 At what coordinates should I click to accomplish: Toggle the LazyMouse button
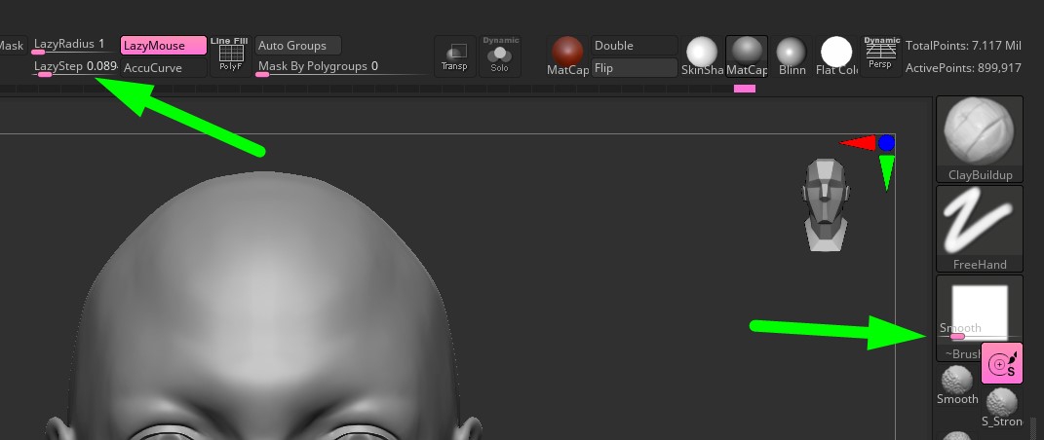click(x=163, y=45)
